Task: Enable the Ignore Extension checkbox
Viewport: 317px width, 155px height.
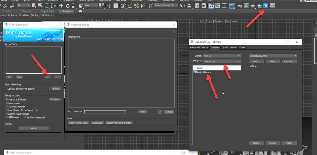Action: pyautogui.click(x=7, y=107)
